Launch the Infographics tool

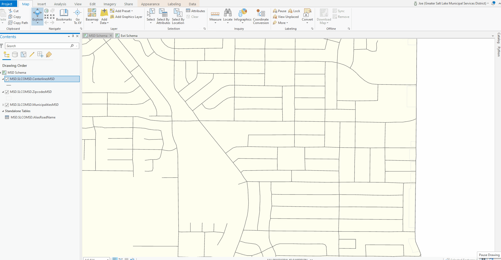pyautogui.click(x=243, y=16)
